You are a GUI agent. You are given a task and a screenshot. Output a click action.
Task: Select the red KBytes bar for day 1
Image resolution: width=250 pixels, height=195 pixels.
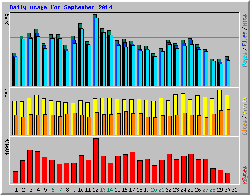click(15, 177)
